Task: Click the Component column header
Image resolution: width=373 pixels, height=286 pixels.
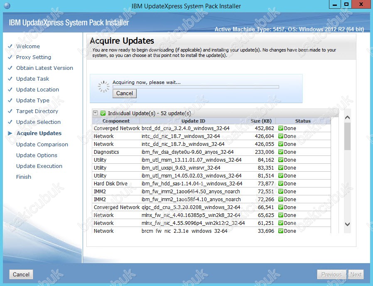Action: (x=116, y=121)
